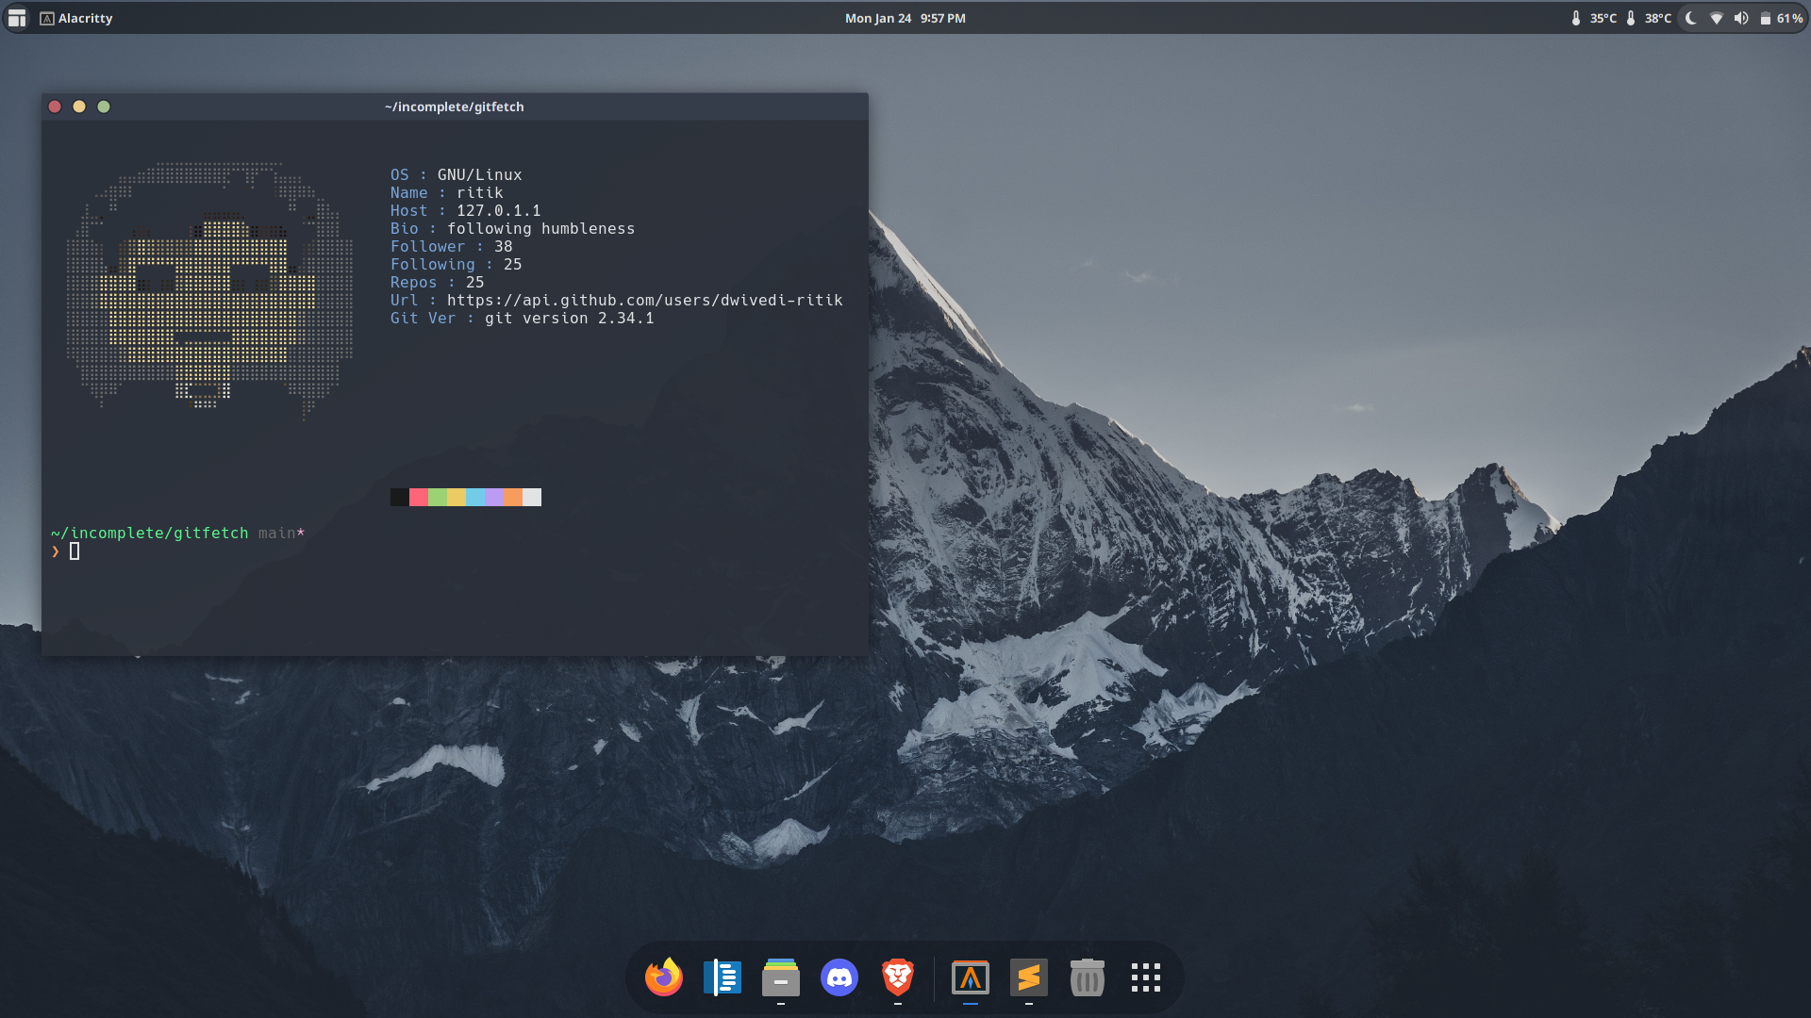This screenshot has width=1811, height=1018.
Task: Launch the blue text editor dock icon
Action: point(723,977)
